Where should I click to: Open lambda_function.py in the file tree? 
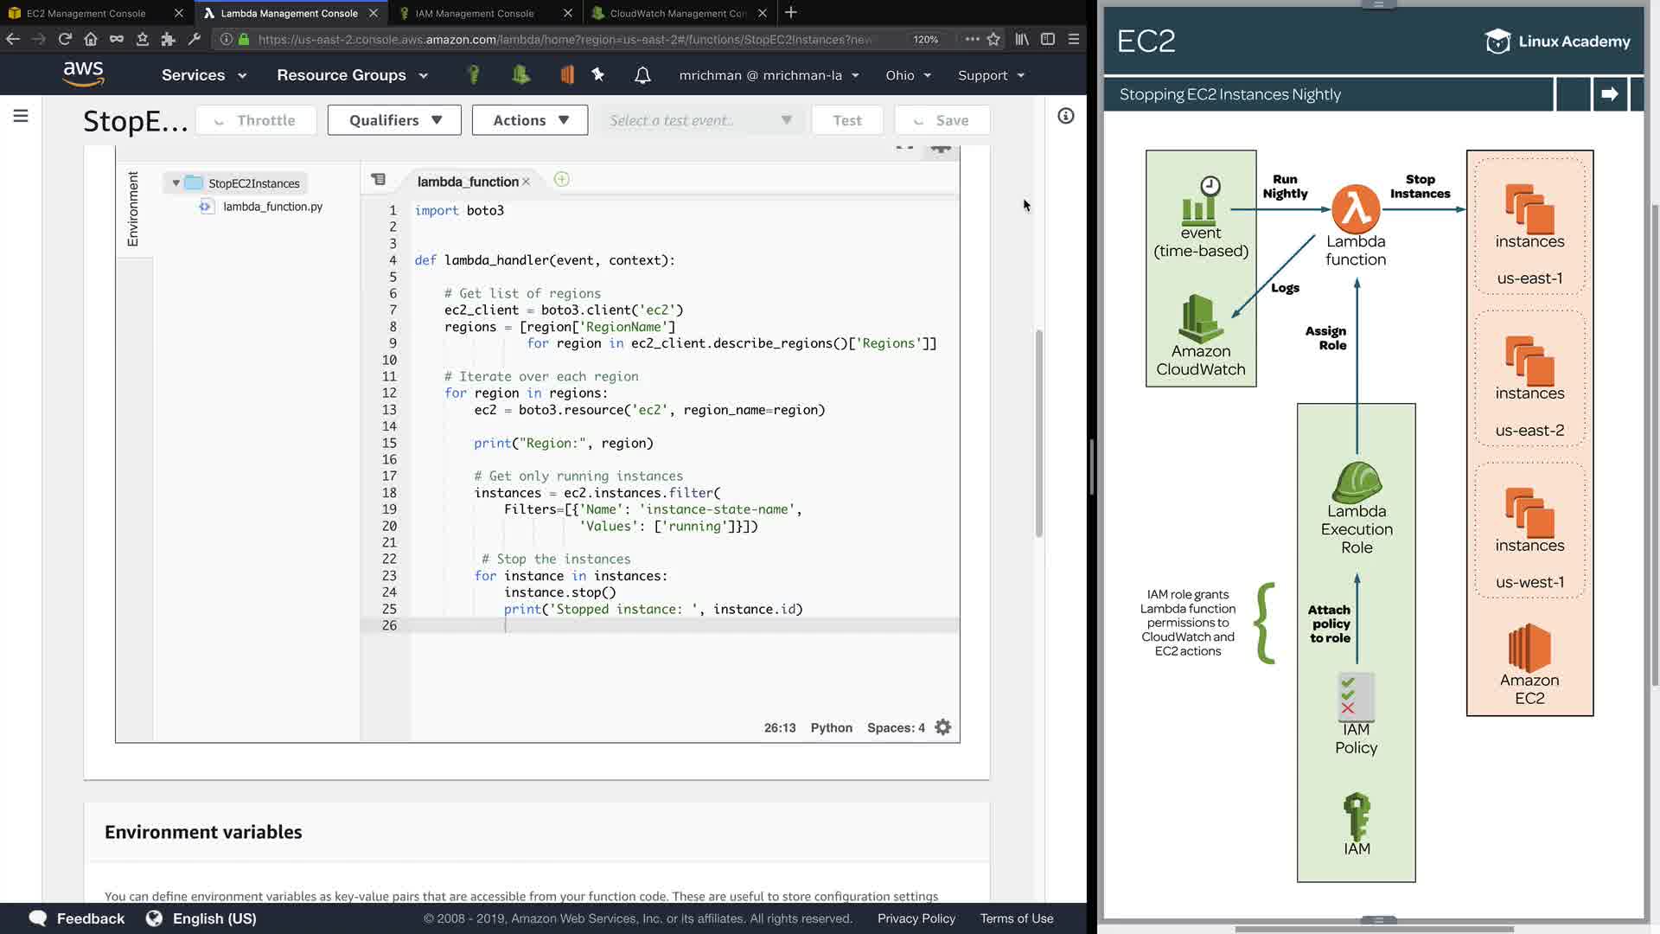[272, 207]
